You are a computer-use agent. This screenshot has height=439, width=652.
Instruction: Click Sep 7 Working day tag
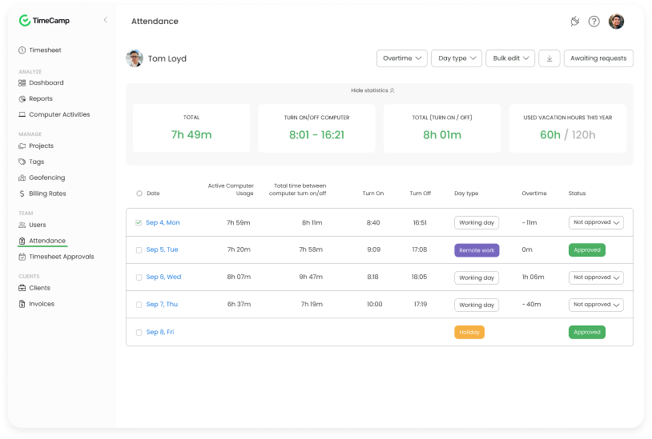pos(477,305)
